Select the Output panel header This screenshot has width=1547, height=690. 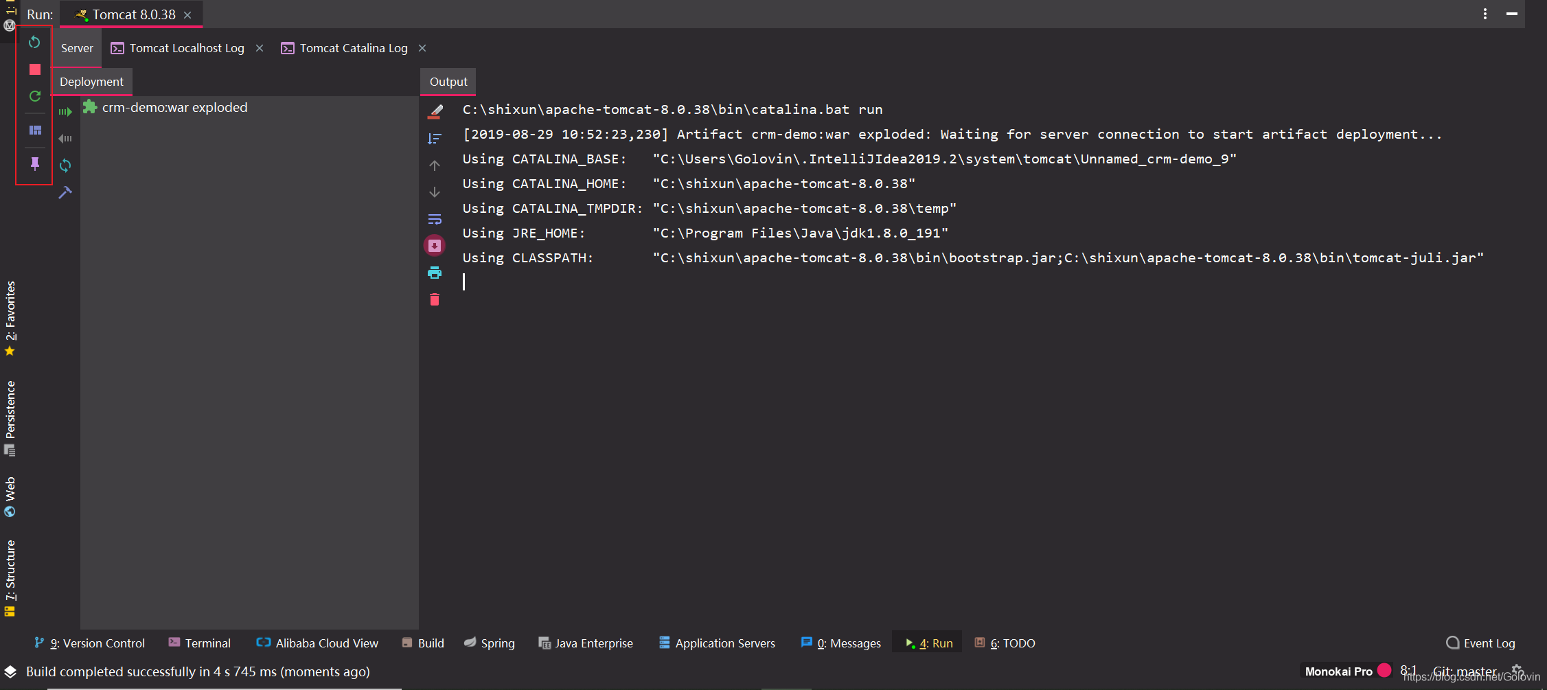pos(448,82)
